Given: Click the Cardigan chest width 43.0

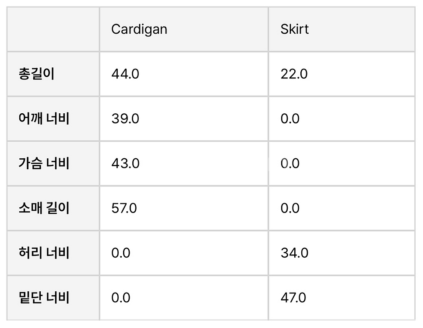Looking at the screenshot, I should coord(125,163).
